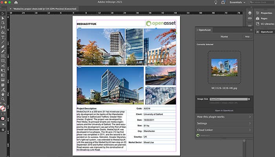Select the glass reflection photo frame
The image size is (275, 157).
point(161,96)
